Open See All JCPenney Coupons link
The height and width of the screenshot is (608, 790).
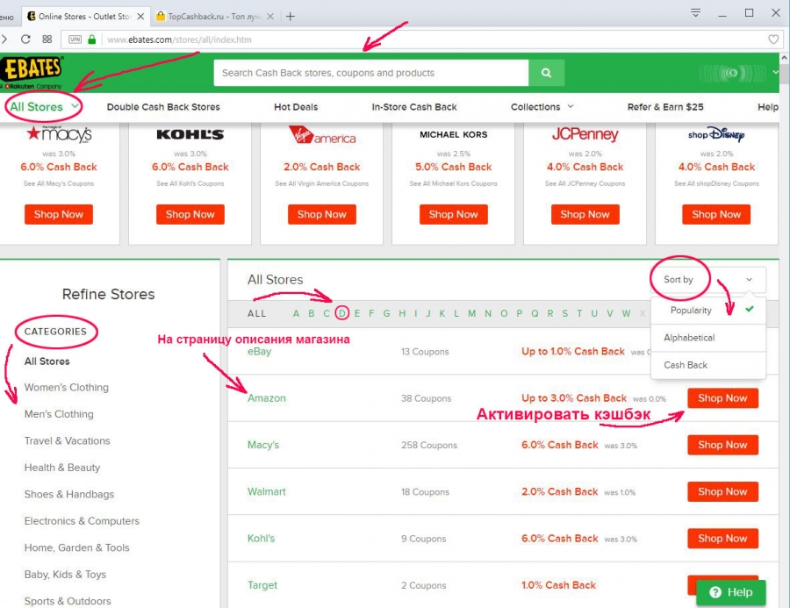point(585,184)
